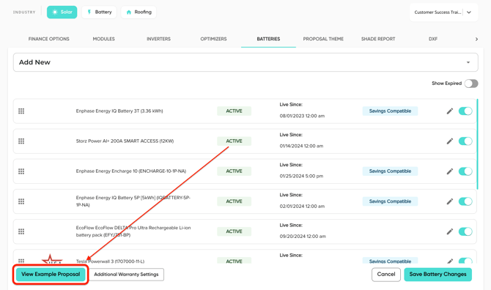Image resolution: width=491 pixels, height=290 pixels.
Task: Disable the Enphase IQ Battery 3T toggle
Action: [465, 111]
